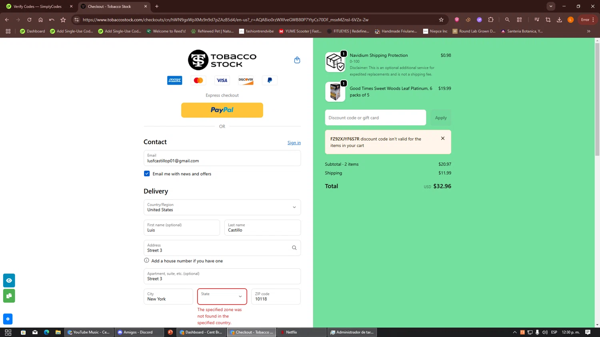Uncheck Email me with news and offers
This screenshot has width=600, height=337.
click(x=147, y=174)
